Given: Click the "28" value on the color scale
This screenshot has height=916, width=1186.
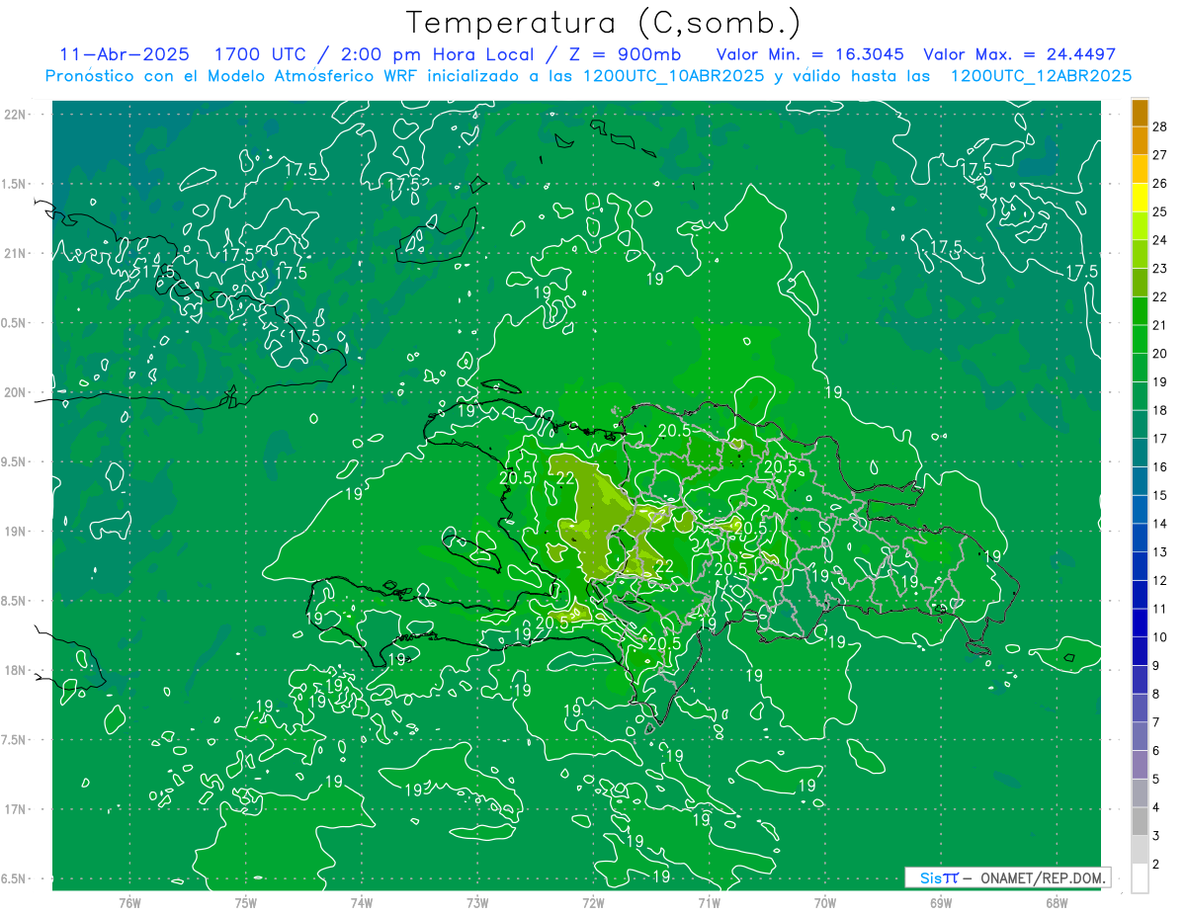Looking at the screenshot, I should [x=1160, y=126].
